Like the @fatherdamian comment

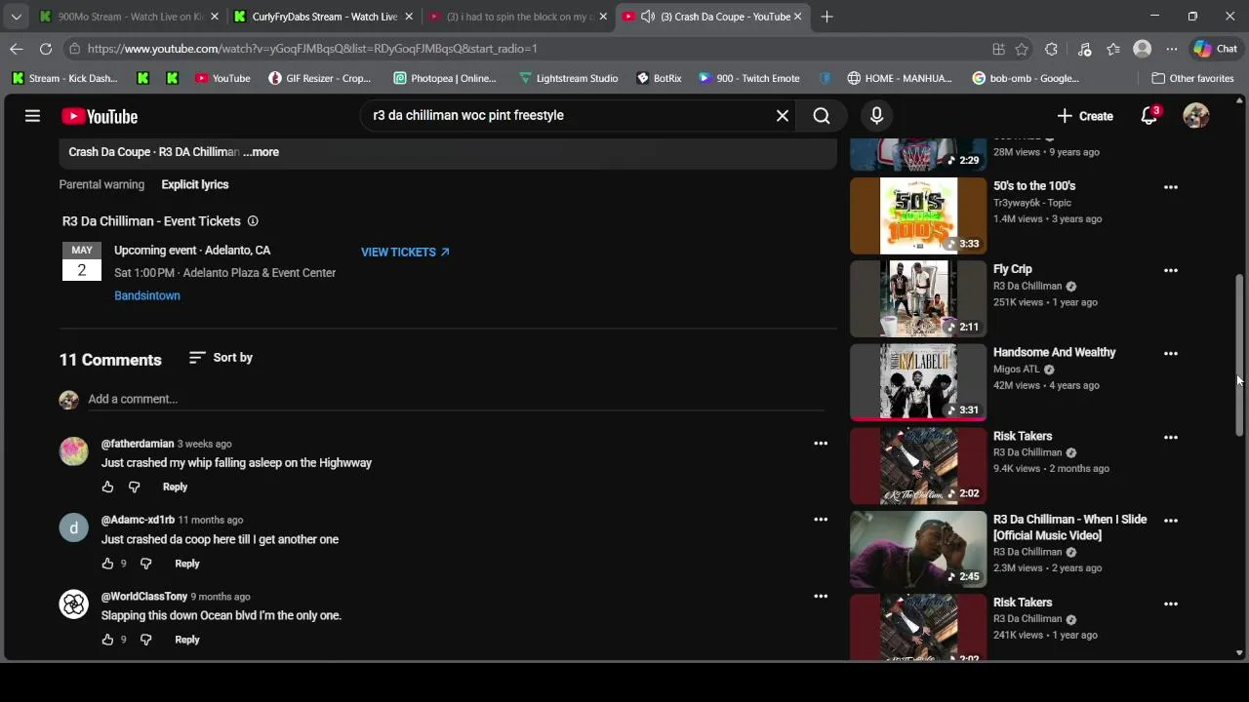coord(107,487)
